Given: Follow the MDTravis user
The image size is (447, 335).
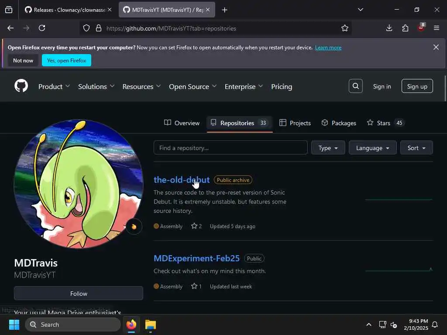Looking at the screenshot, I should tap(79, 293).
